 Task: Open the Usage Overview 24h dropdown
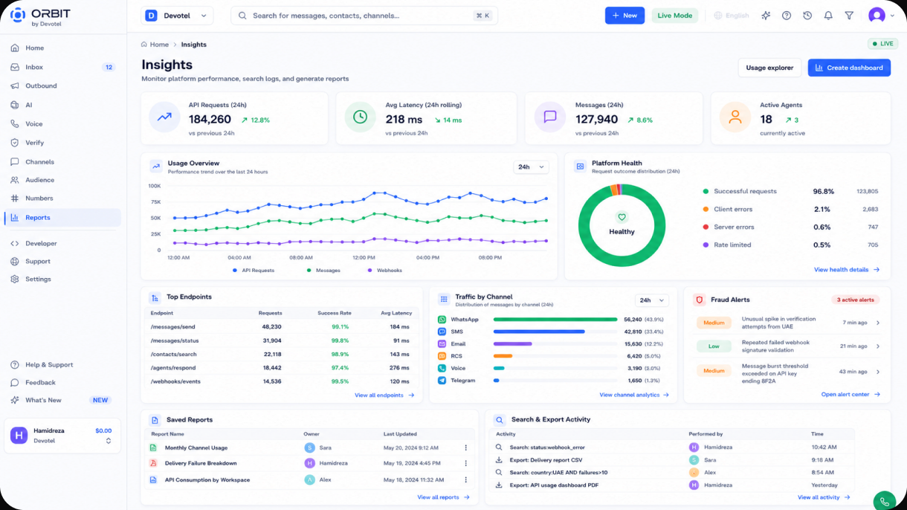(x=531, y=167)
